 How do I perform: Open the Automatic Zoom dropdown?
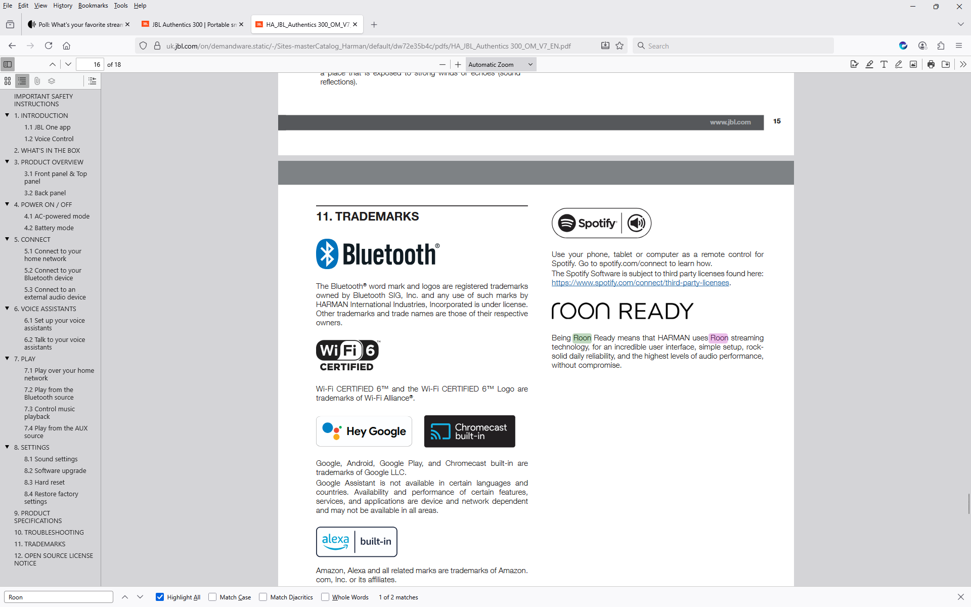click(500, 64)
